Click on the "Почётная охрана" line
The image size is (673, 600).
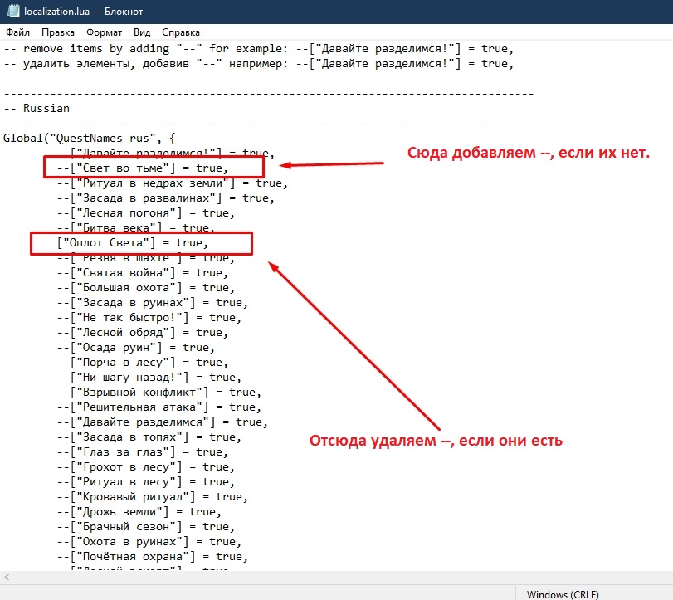click(151, 557)
